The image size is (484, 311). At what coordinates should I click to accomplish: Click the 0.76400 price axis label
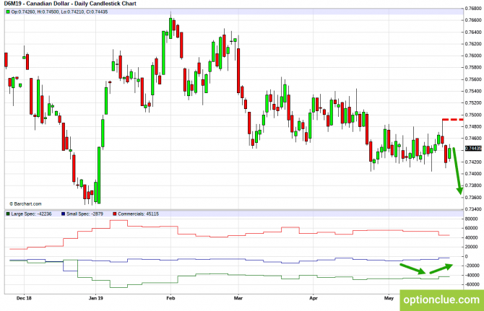pos(473,32)
